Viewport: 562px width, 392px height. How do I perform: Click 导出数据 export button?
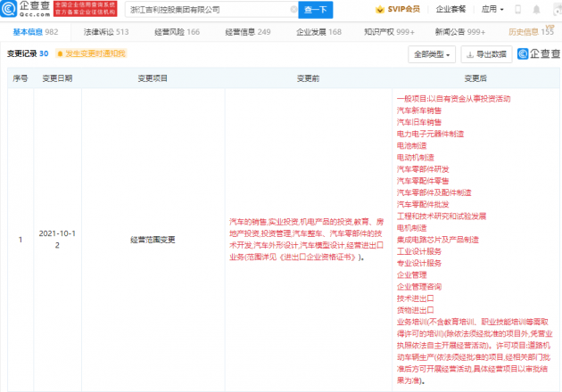486,54
